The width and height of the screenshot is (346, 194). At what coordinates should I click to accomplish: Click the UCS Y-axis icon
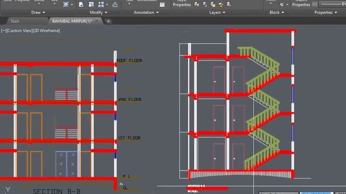coord(8,189)
